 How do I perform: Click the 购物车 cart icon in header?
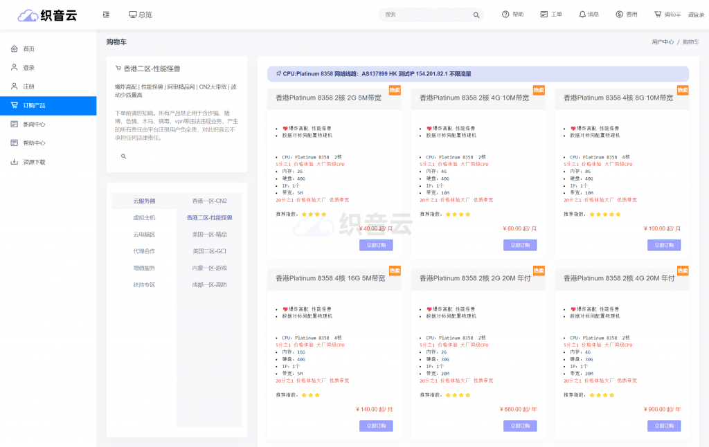point(658,15)
